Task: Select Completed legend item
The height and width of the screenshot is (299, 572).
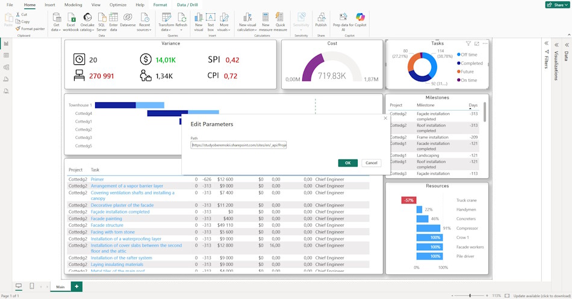Action: [470, 63]
